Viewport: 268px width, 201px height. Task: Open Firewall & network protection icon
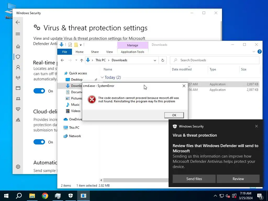[x=18, y=78]
